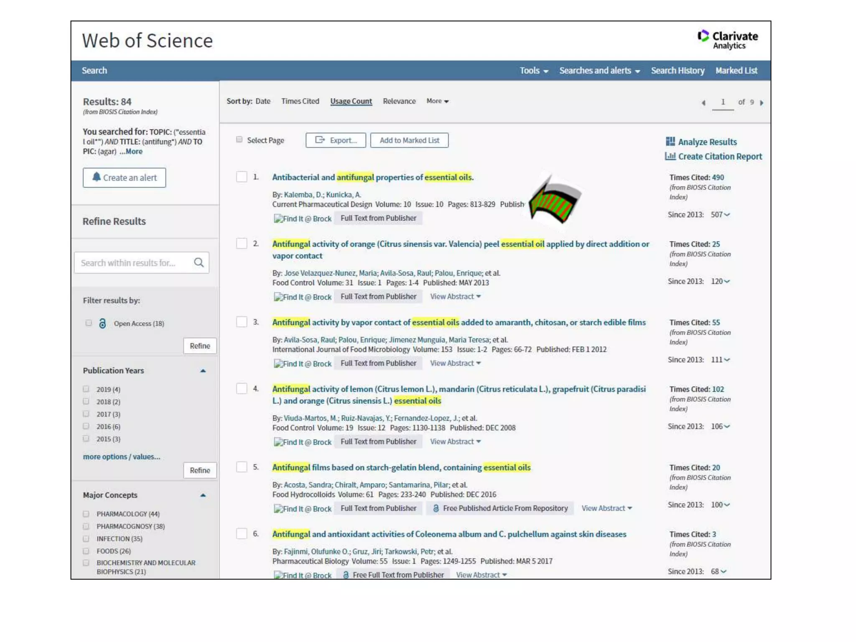Viewport: 856px width, 642px height.
Task: Collapse the Publication Years section
Action: coord(203,371)
